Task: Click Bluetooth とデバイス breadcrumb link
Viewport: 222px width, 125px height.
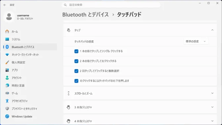Action: [x=86, y=15]
